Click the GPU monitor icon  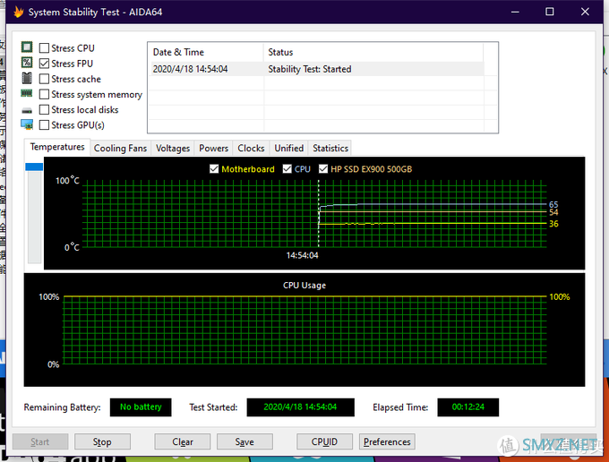tap(27, 124)
